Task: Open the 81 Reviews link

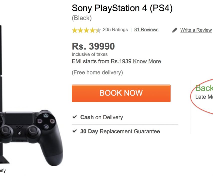Action: tap(146, 30)
